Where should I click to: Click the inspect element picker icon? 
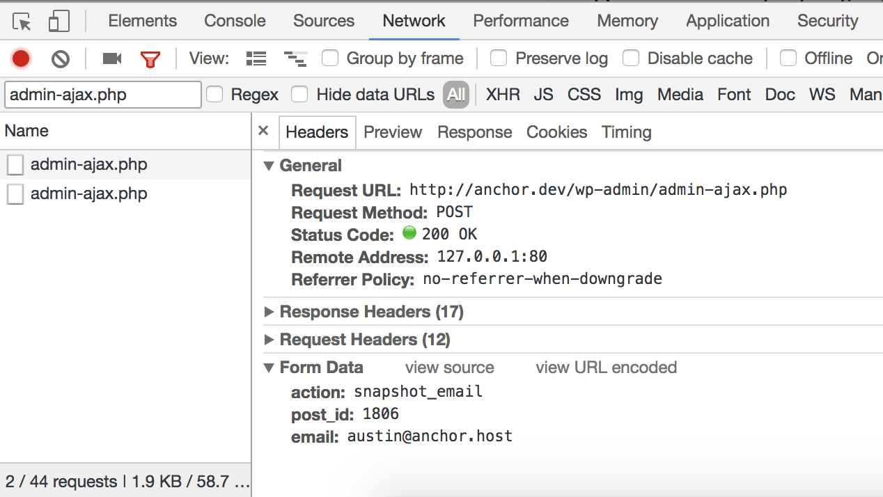(x=22, y=22)
